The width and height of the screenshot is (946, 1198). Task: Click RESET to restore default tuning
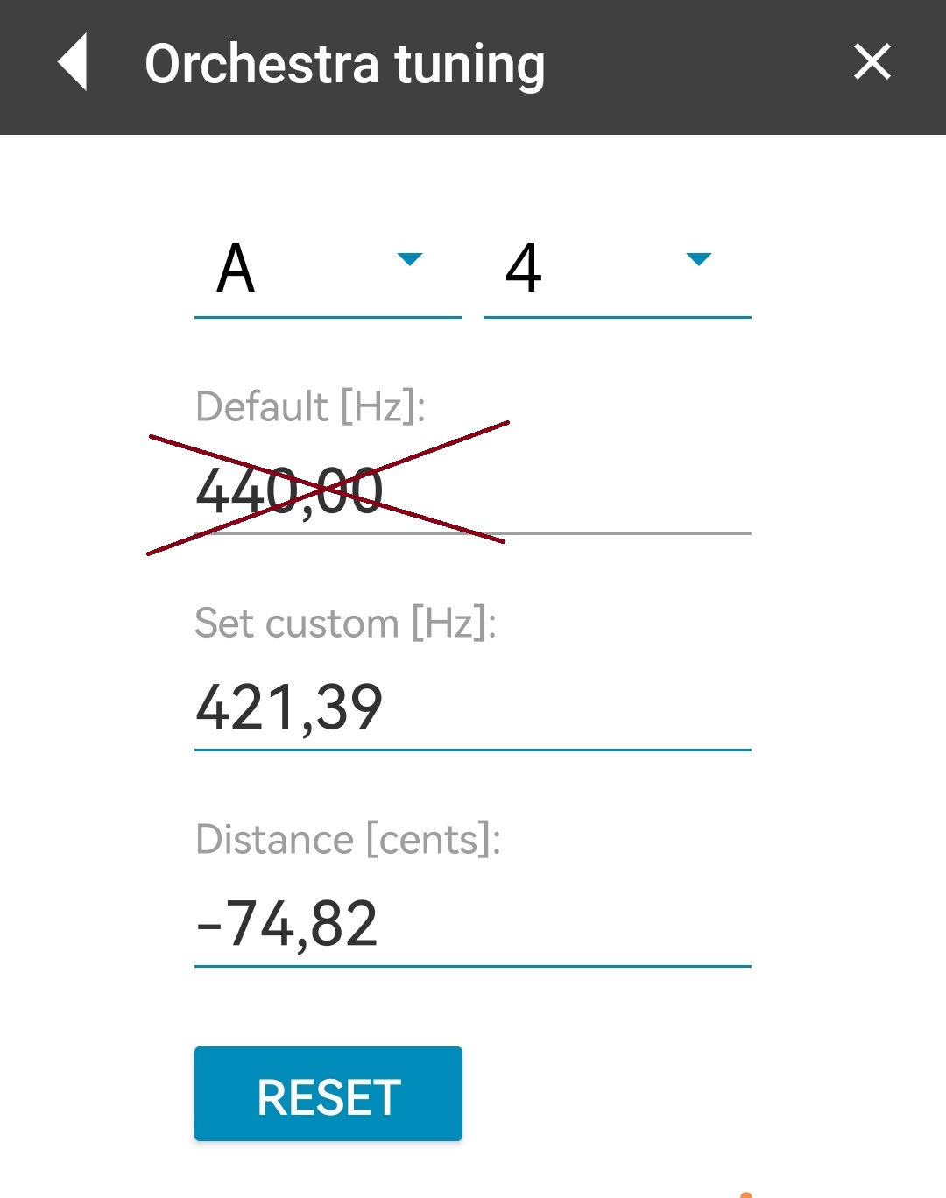pyautogui.click(x=328, y=1093)
